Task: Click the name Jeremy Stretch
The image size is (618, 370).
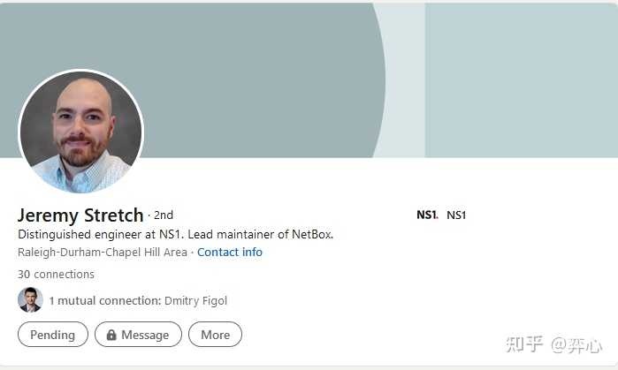Action: tap(80, 215)
